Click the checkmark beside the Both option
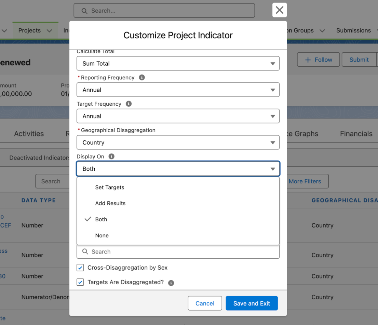Viewport: 378px width, 325px height. [x=87, y=219]
